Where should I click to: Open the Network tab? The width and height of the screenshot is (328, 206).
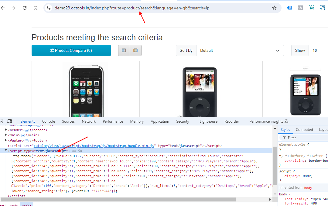coord(89,121)
